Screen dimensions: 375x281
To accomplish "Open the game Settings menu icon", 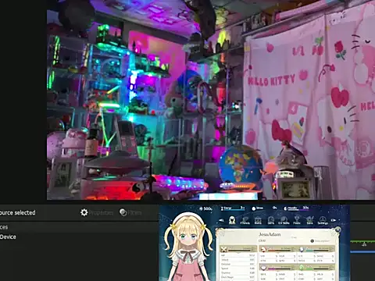I will point(323,220).
